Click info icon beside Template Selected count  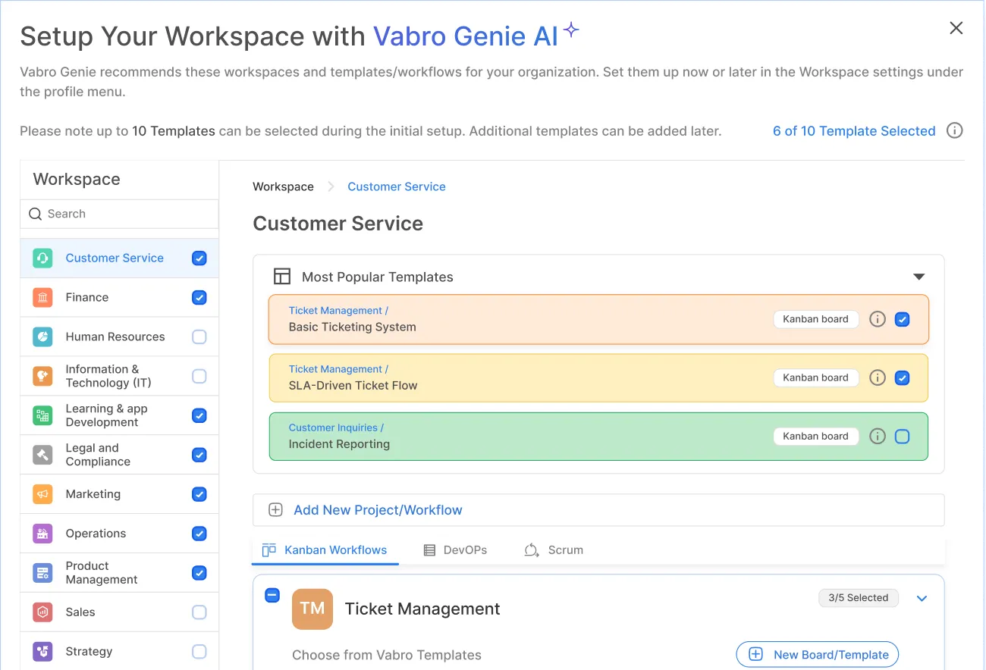(955, 131)
